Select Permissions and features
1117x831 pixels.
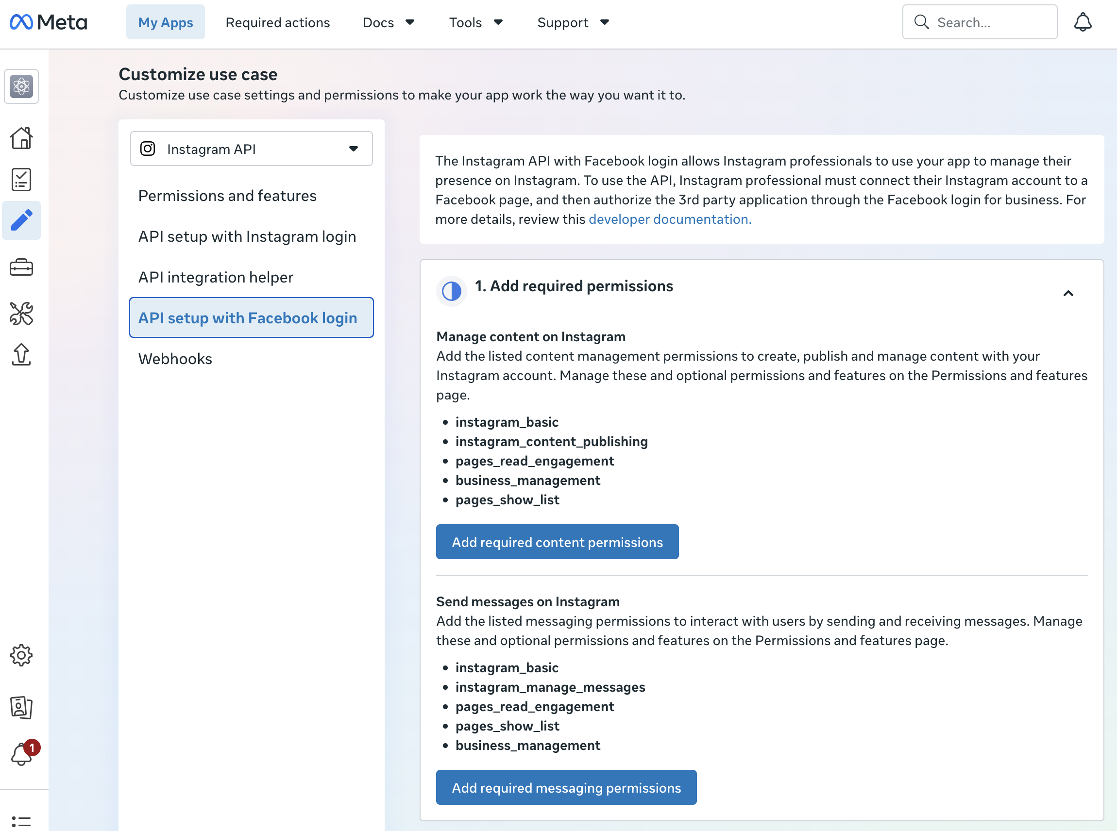[227, 196]
